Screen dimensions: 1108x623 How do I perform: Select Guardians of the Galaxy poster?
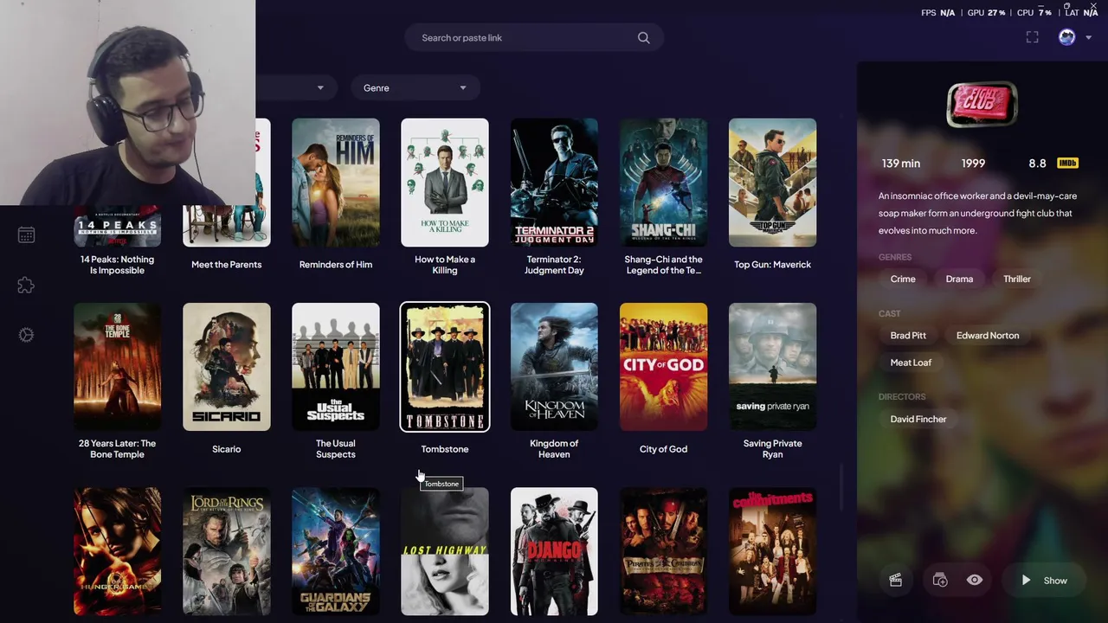point(336,551)
